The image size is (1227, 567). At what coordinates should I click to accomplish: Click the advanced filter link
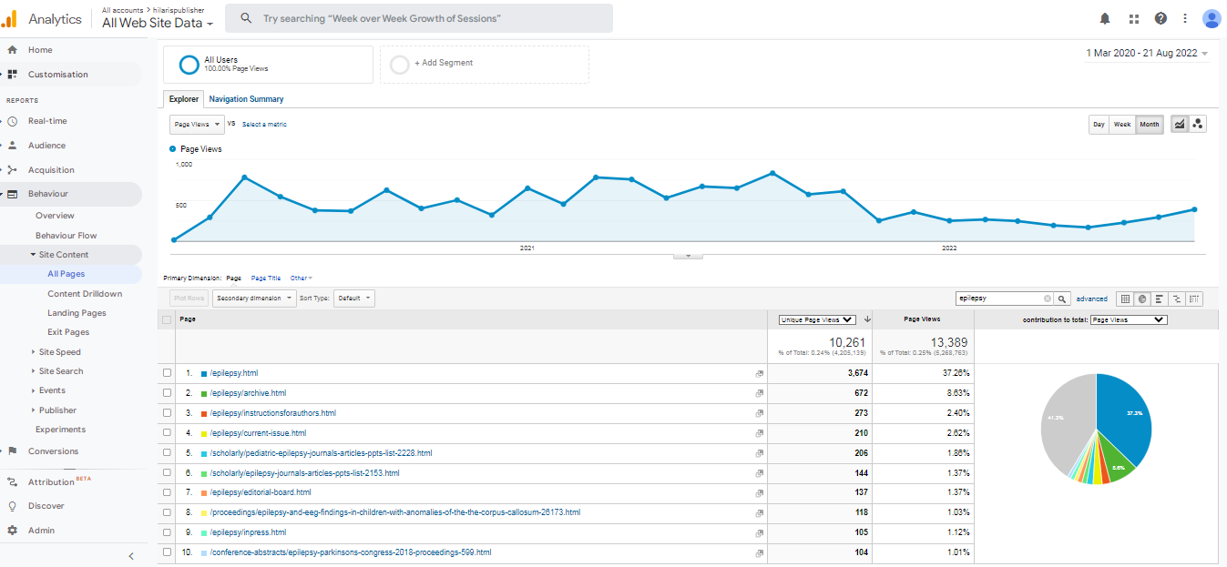click(1091, 299)
